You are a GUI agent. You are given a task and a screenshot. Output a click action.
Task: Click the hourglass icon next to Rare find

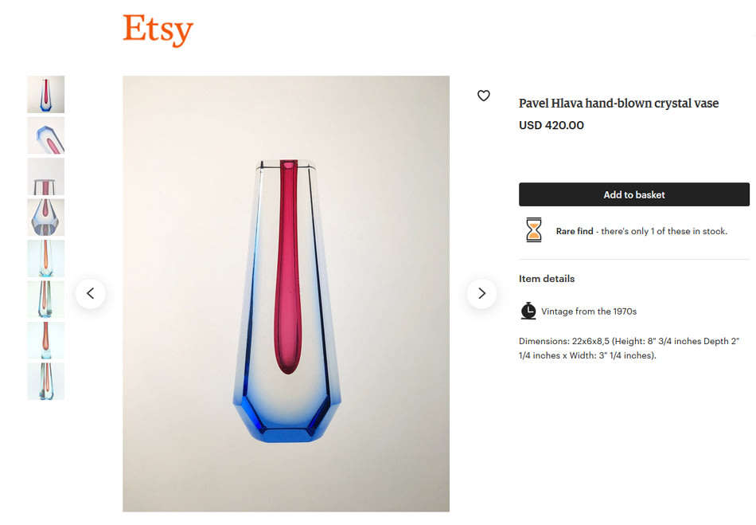(533, 230)
